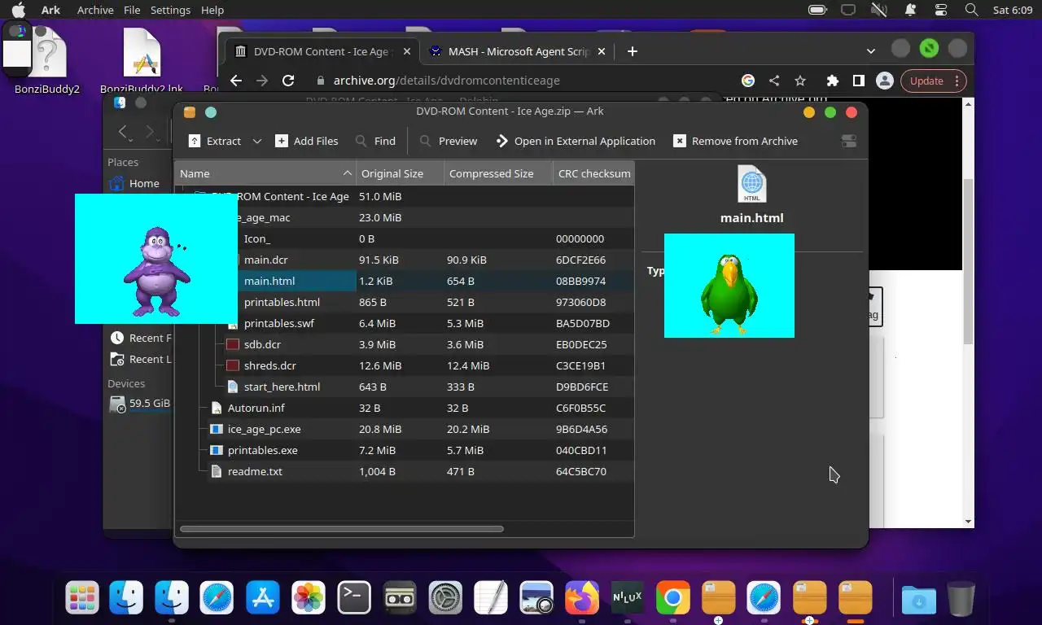Click Ark's horizontal scrollbar
The image size is (1042, 625).
342,529
